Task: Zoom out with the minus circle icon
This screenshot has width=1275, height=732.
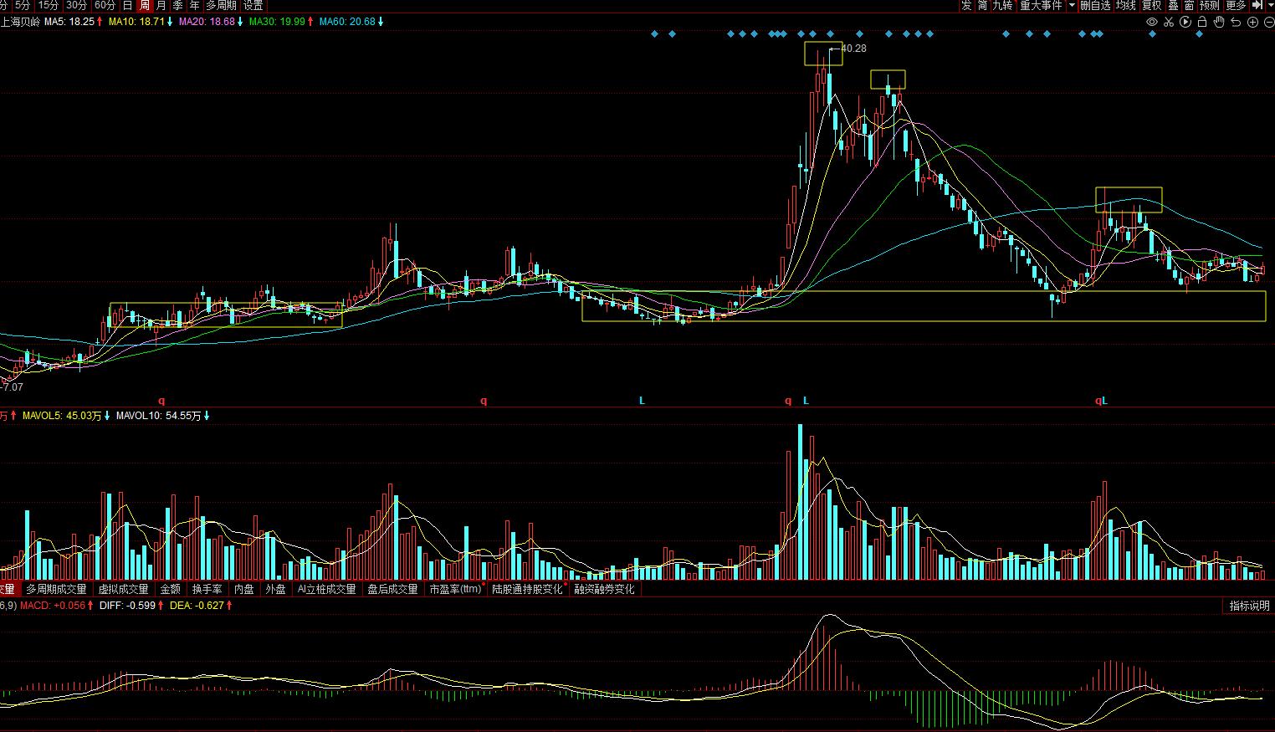Action: point(1269,22)
